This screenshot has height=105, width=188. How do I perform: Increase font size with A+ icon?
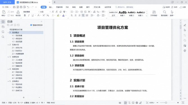[53, 12]
